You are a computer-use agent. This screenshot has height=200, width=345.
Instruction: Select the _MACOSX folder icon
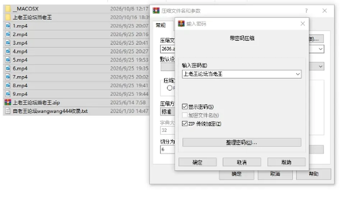[x=8, y=9]
